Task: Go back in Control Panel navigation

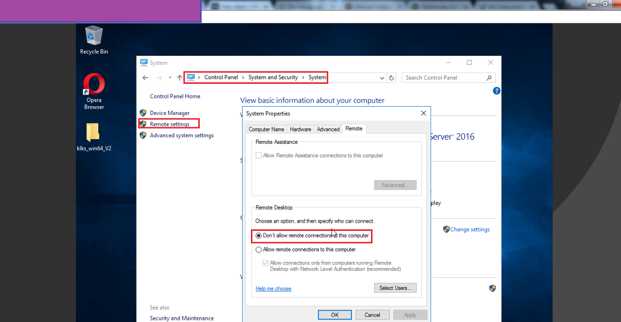Action: click(145, 78)
